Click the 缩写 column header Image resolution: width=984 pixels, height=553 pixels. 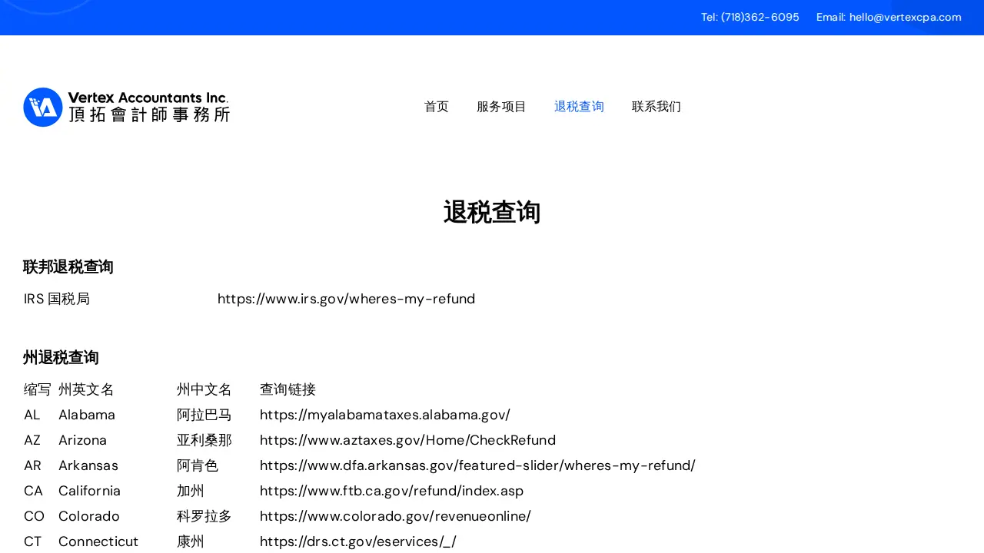point(38,389)
